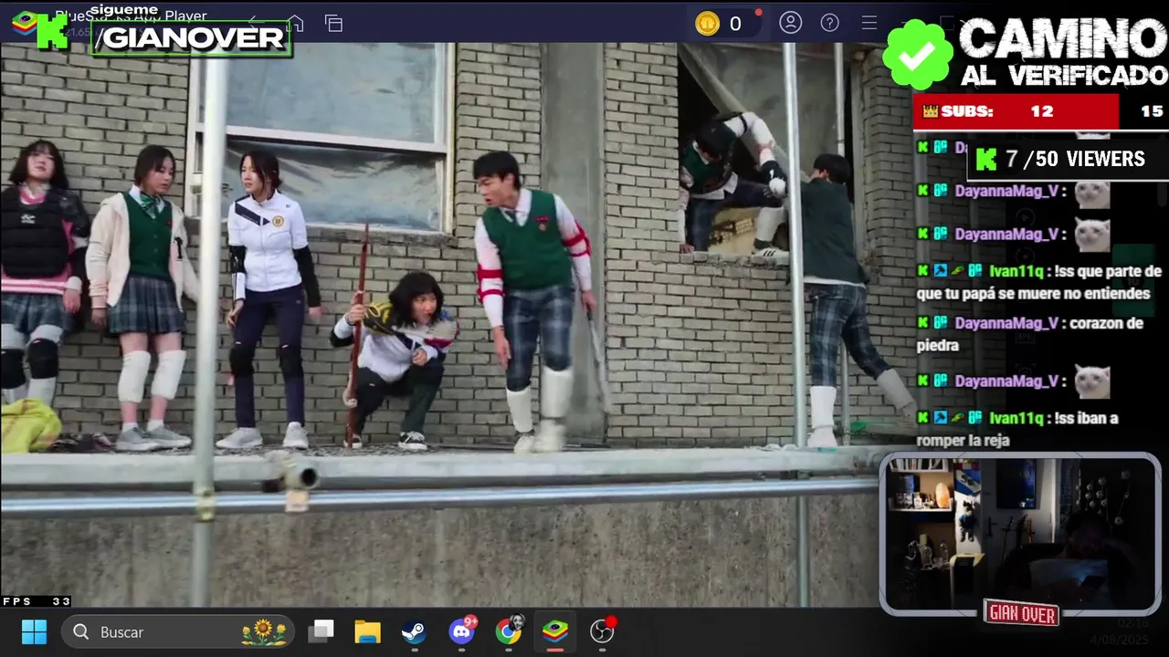Click chat message "que tu papá se muere"
This screenshot has width=1169, height=657.
point(1039,283)
